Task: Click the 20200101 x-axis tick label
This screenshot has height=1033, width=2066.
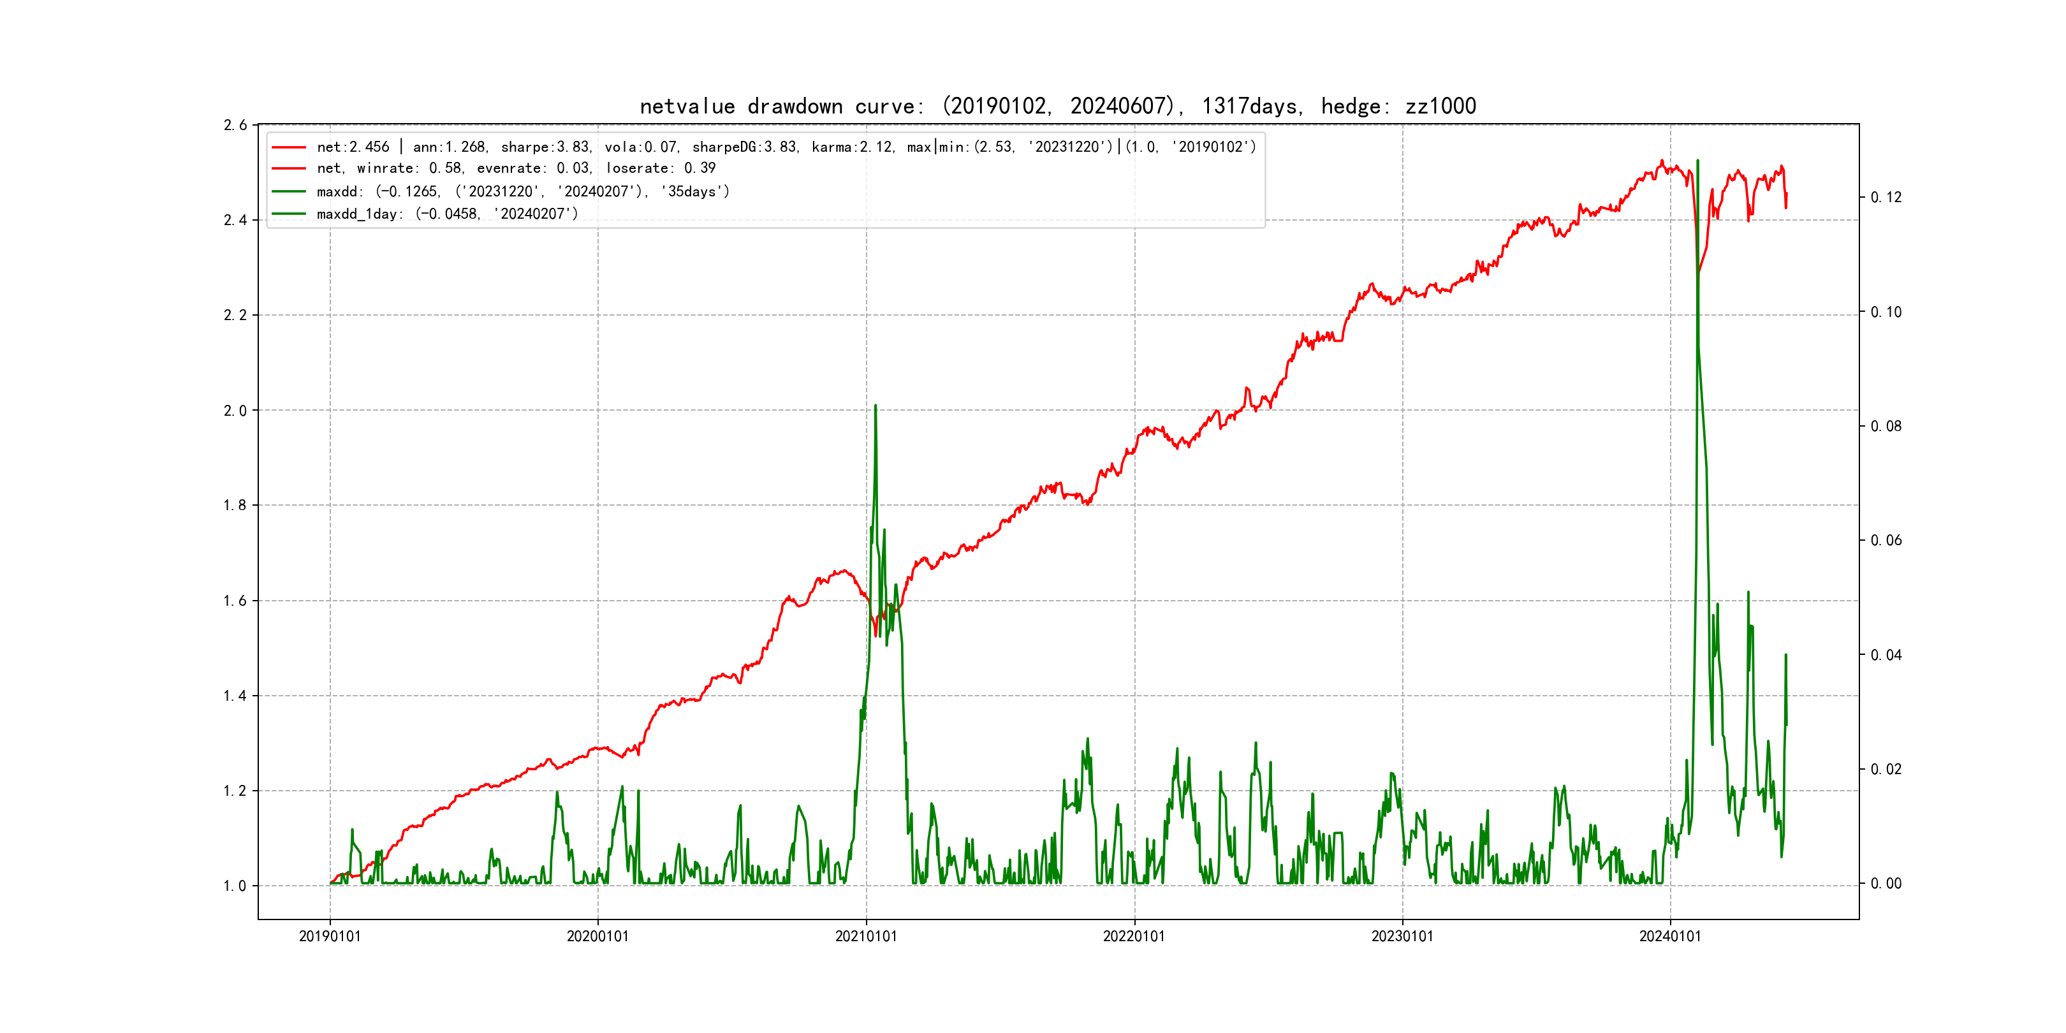Action: click(597, 937)
